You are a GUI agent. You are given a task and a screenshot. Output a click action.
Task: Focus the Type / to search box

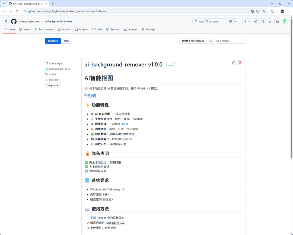coord(209,21)
